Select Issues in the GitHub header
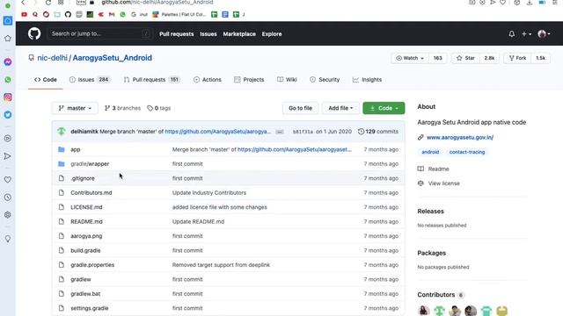Screen dimensions: 563x316 pyautogui.click(x=208, y=34)
